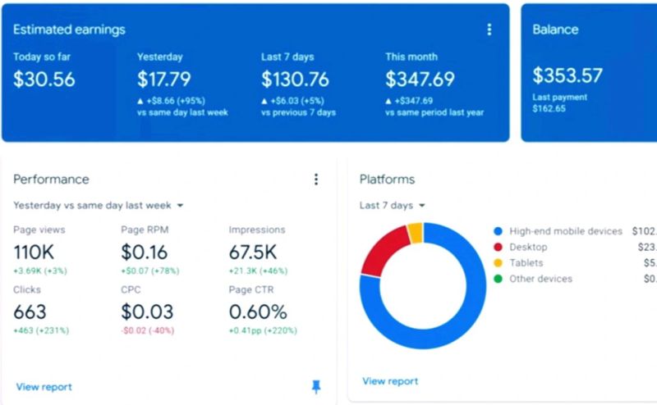Open View report link in the Performance card
The height and width of the screenshot is (405, 657).
(44, 387)
